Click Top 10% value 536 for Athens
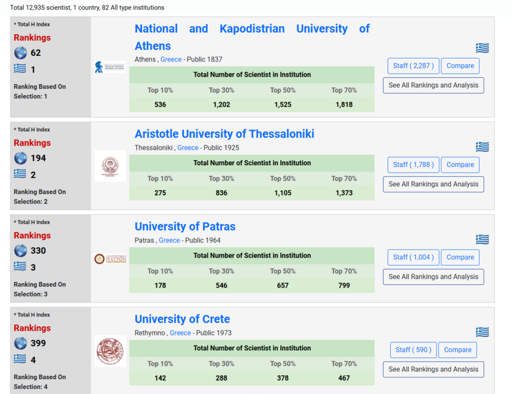This screenshot has height=394, width=512. tap(160, 104)
